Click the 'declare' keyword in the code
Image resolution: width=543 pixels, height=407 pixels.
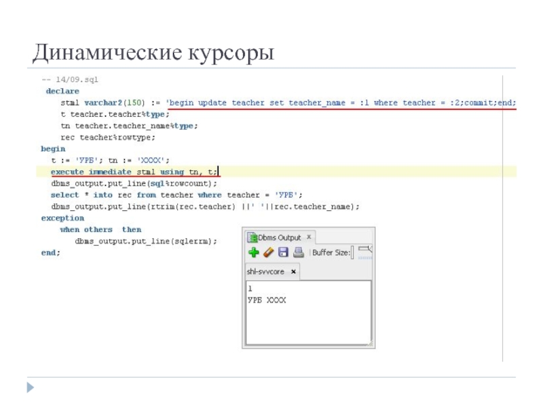click(x=62, y=91)
